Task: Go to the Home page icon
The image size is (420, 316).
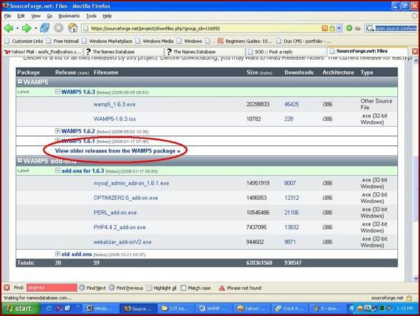Action: click(73, 28)
